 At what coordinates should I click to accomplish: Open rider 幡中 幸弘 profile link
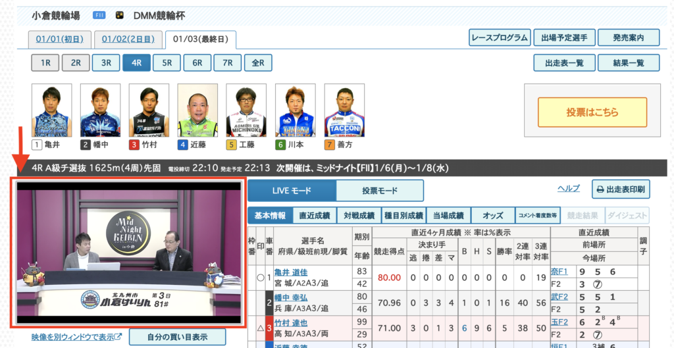pyautogui.click(x=291, y=298)
